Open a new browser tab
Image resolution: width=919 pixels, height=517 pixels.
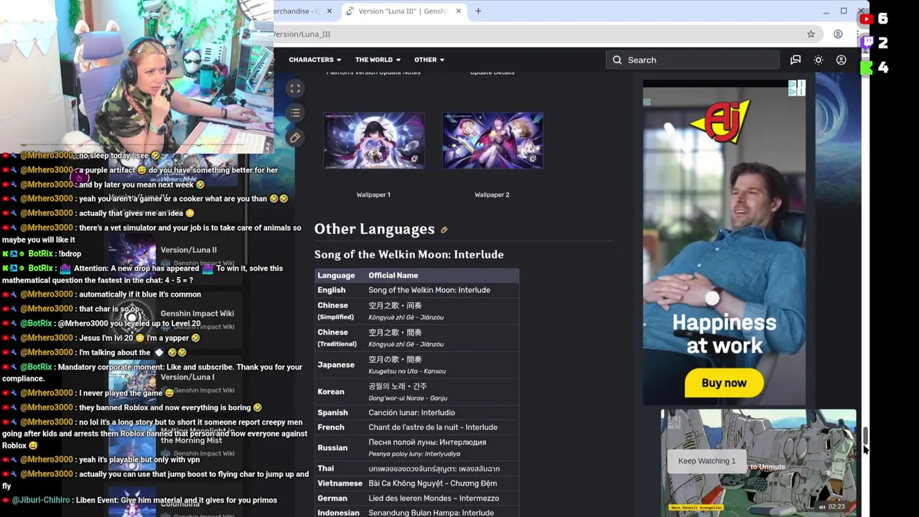click(x=478, y=11)
